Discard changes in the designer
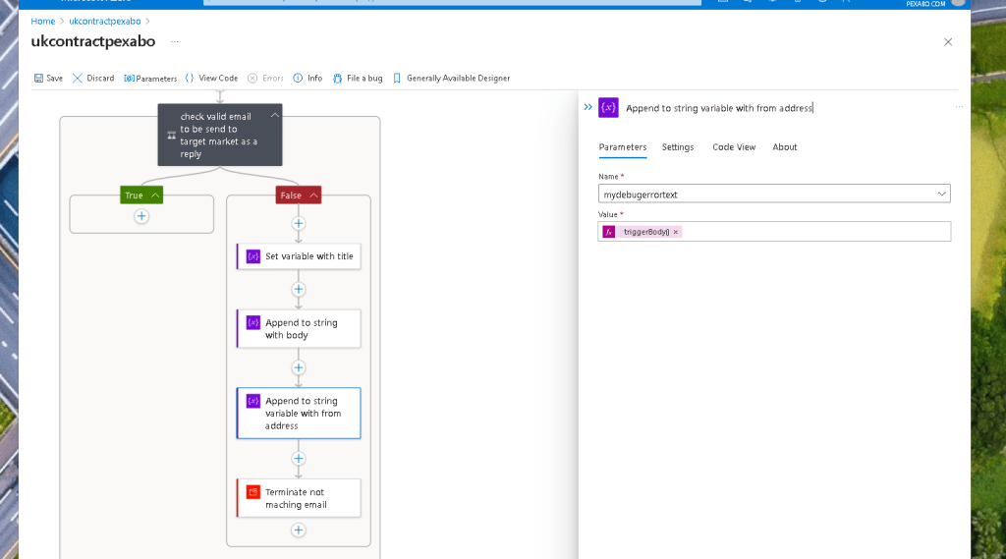This screenshot has height=559, width=1006. (x=93, y=79)
